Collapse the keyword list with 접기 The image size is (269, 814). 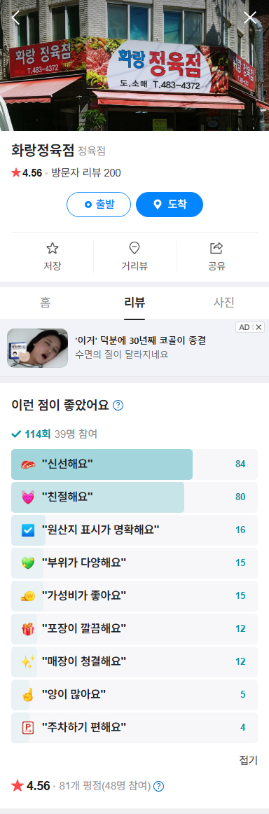point(248,761)
